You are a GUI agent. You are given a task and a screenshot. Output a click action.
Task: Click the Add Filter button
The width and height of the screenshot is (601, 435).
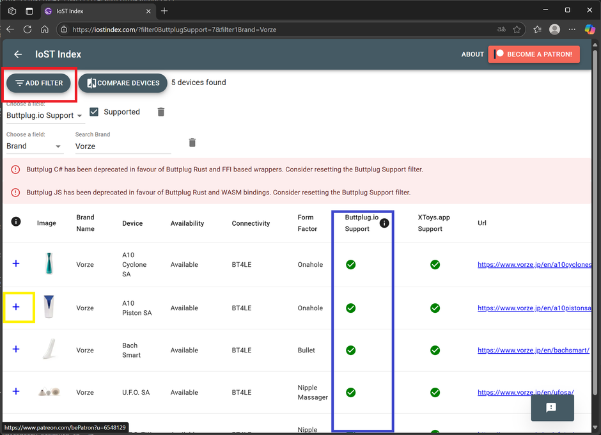click(x=39, y=83)
